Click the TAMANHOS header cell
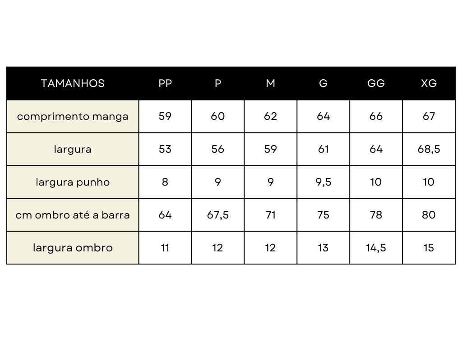 (x=73, y=83)
